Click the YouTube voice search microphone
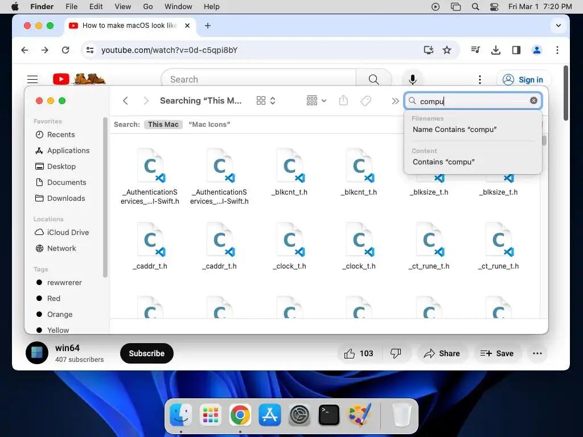 412,79
